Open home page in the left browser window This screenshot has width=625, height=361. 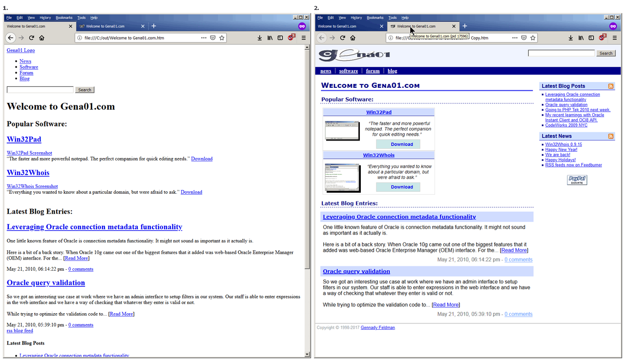(x=42, y=38)
